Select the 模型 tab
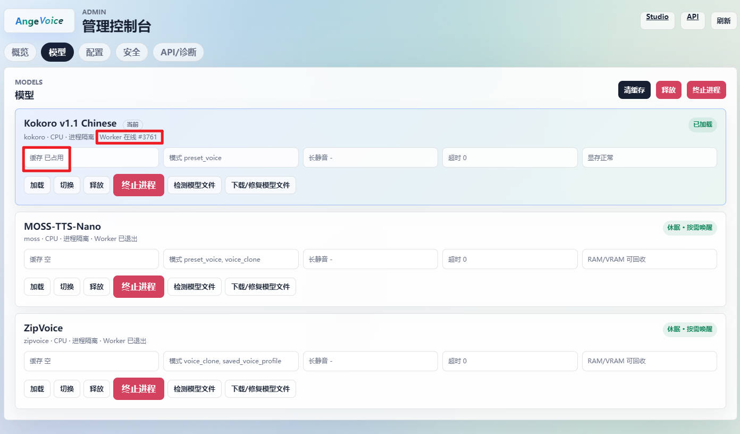Viewport: 740px width, 434px height. [57, 52]
